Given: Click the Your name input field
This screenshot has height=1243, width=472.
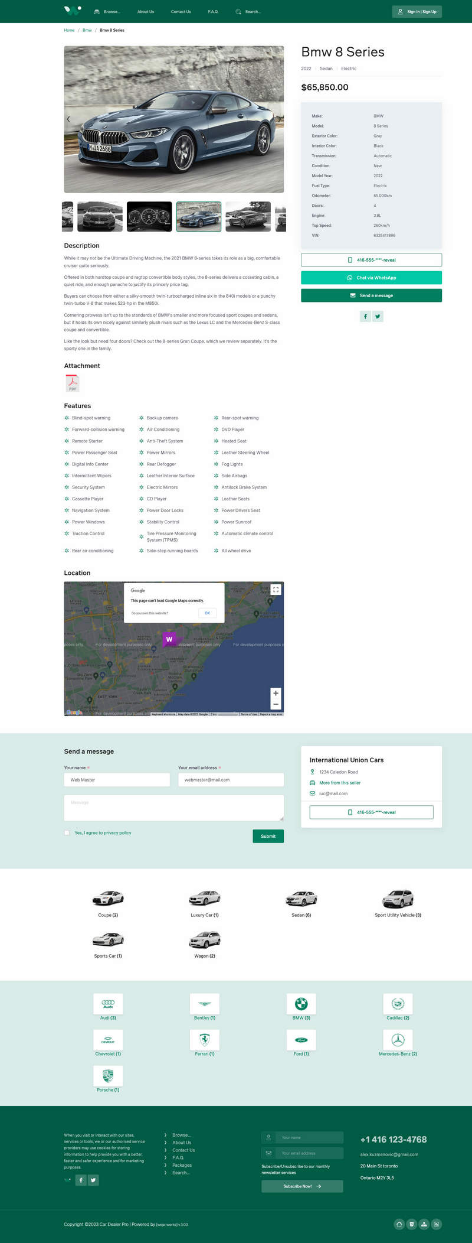Looking at the screenshot, I should (x=117, y=780).
